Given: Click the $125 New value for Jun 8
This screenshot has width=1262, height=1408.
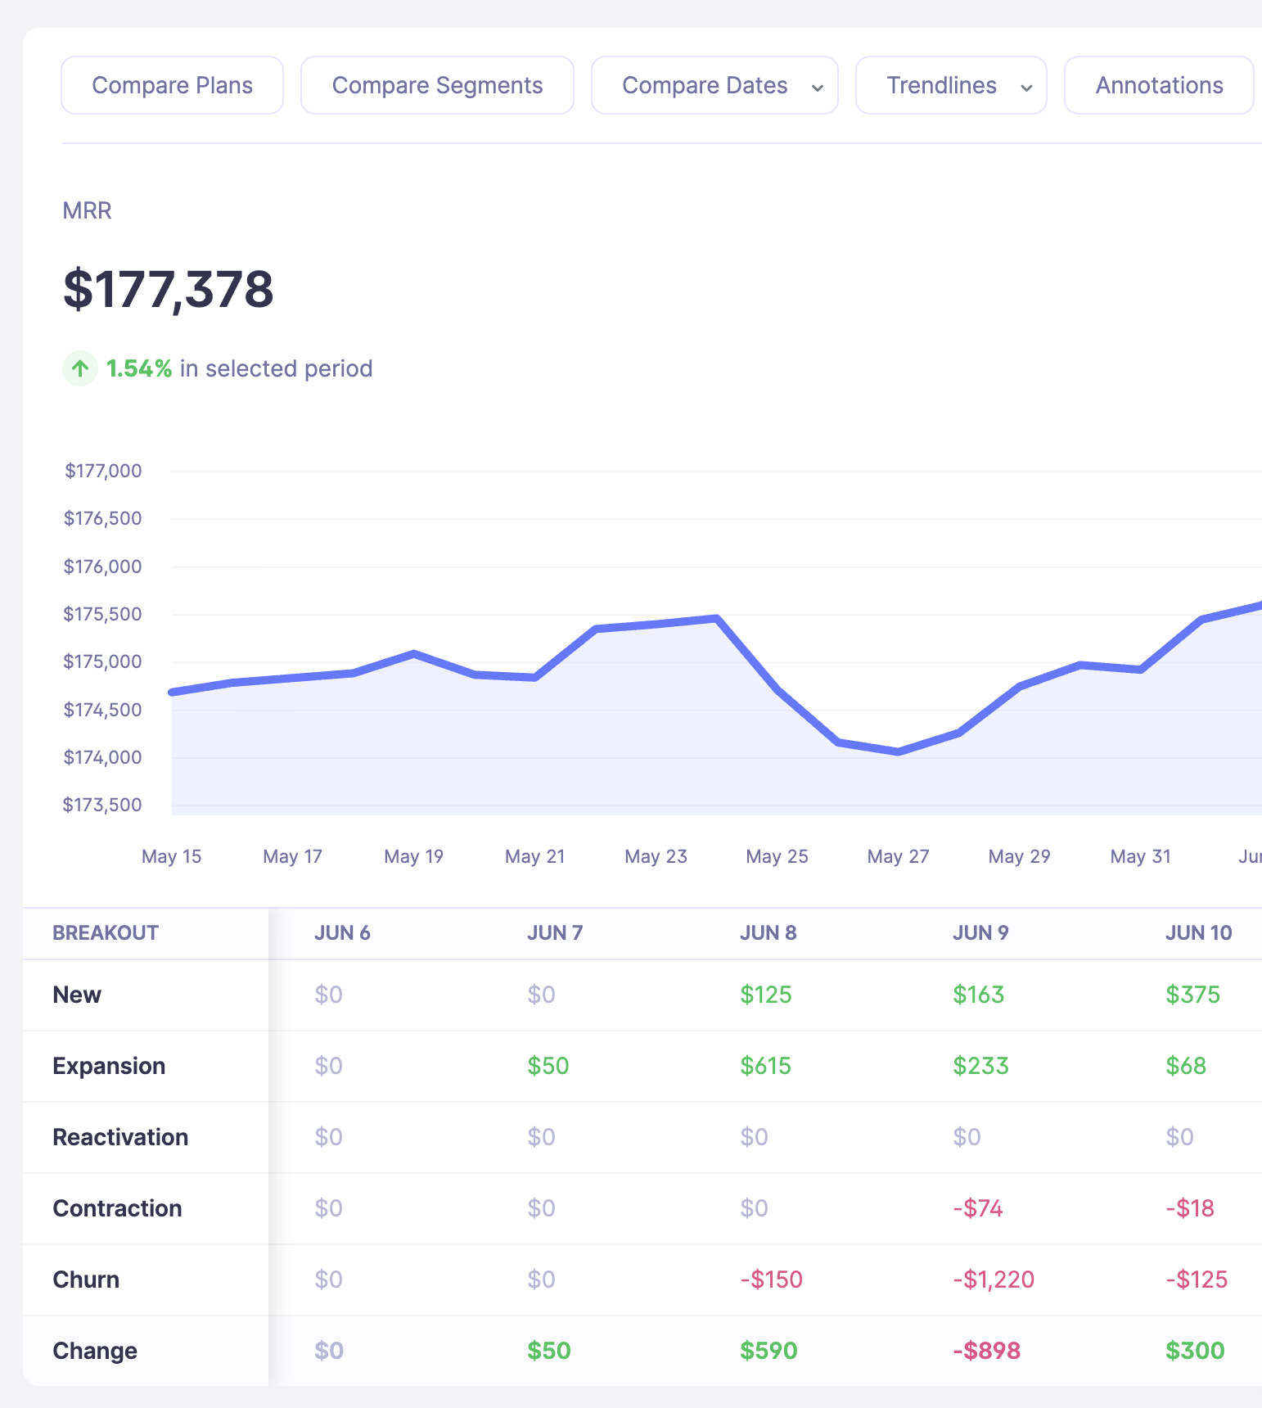Looking at the screenshot, I should coord(766,995).
